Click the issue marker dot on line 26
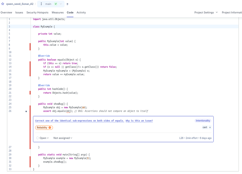 pos(26,111)
